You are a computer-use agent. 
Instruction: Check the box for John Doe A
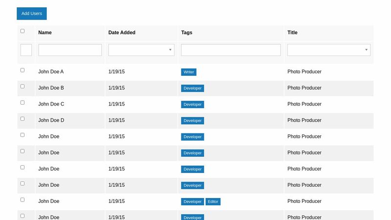(x=22, y=70)
